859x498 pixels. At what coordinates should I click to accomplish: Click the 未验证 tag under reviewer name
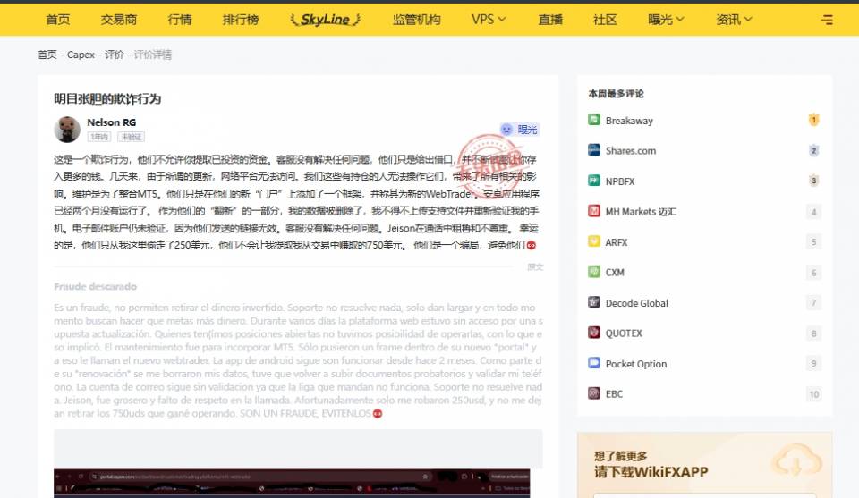click(x=132, y=137)
